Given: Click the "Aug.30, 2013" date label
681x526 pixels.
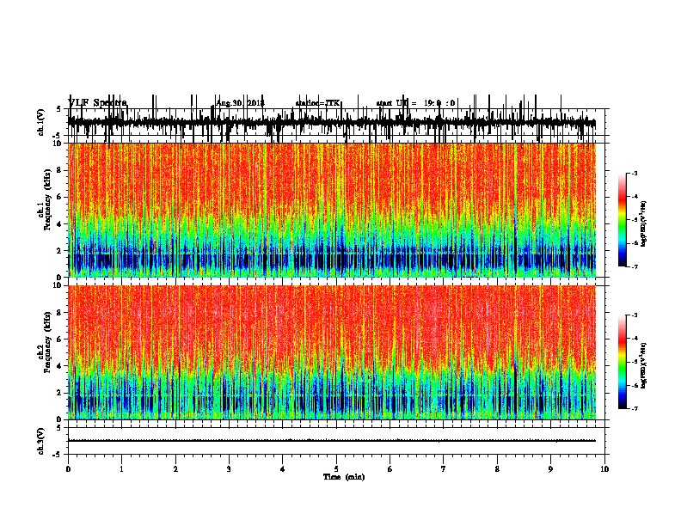Looking at the screenshot, I should click(x=240, y=103).
